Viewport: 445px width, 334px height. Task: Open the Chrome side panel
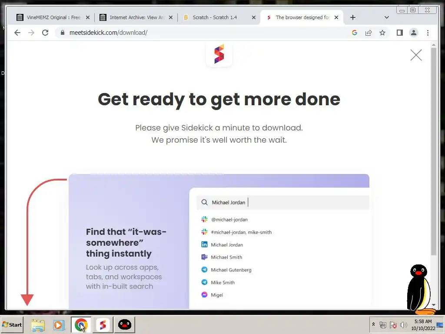tap(400, 33)
